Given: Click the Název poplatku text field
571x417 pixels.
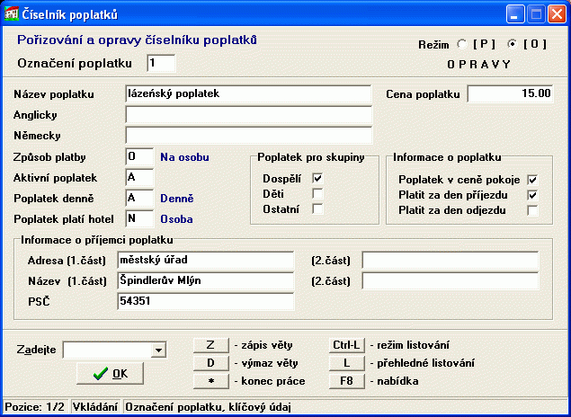Looking at the screenshot, I should click(x=248, y=93).
